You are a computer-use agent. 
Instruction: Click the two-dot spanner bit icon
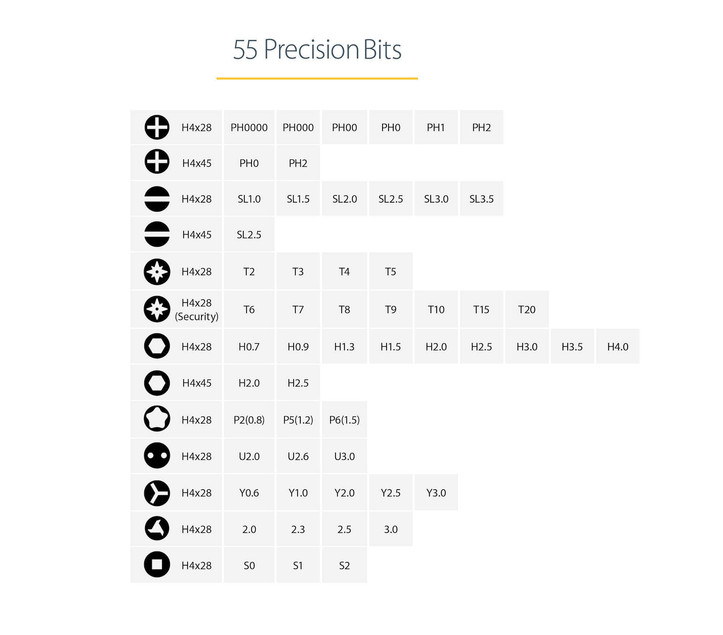157,456
